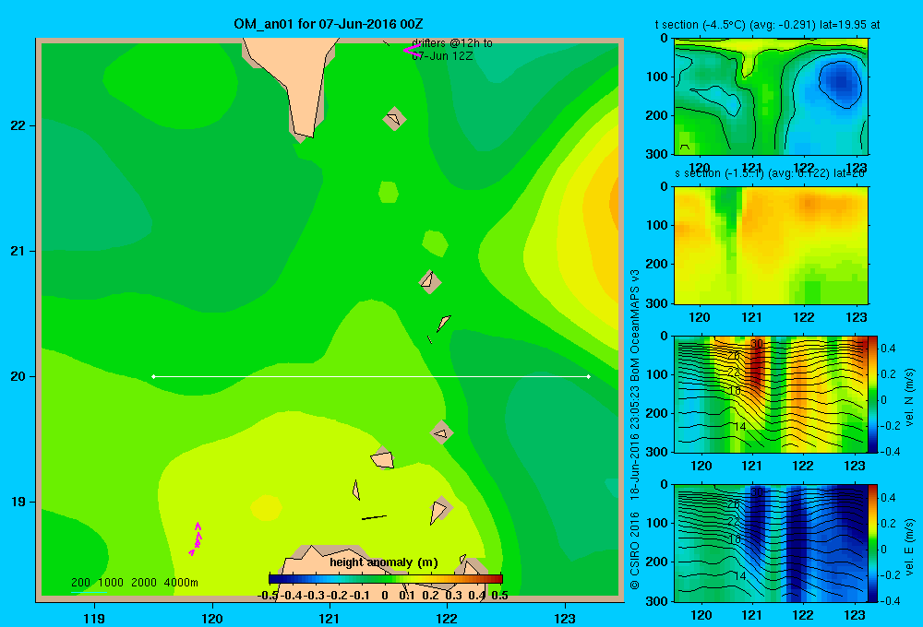Click the '-0.4' tick on vel. N color bar
This screenshot has height=627, width=923.
coord(888,452)
